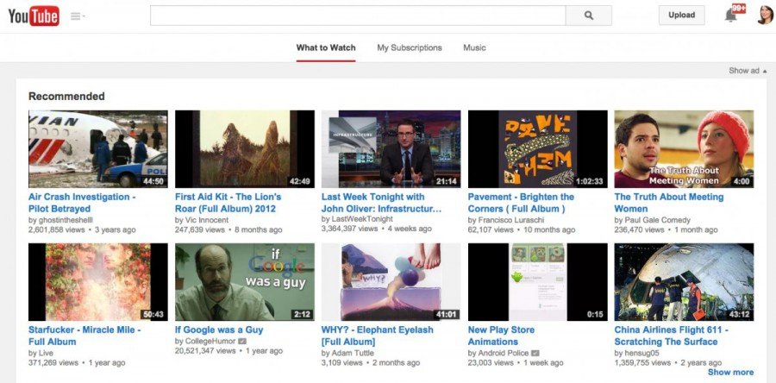This screenshot has width=776, height=383.
Task: Select the What to Watch tab
Action: 326,48
